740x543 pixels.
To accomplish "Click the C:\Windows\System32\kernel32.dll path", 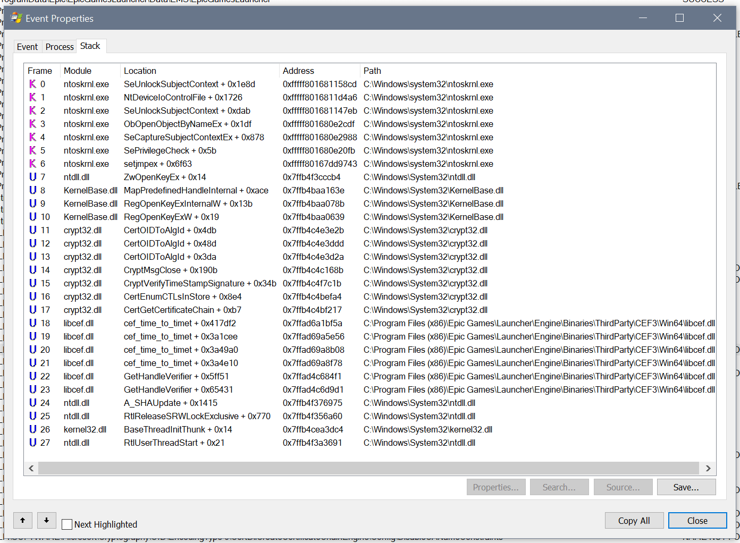I will [428, 429].
